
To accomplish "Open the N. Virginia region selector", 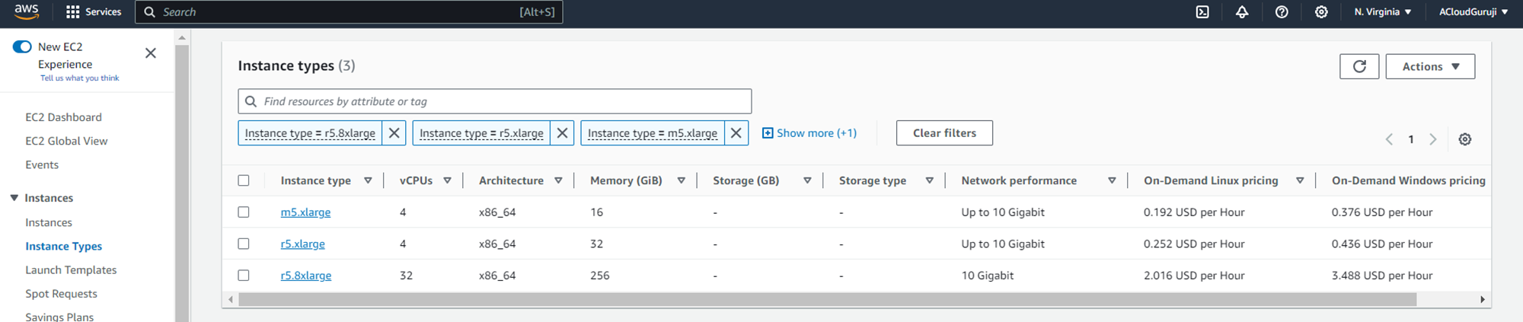I will (x=1382, y=12).
